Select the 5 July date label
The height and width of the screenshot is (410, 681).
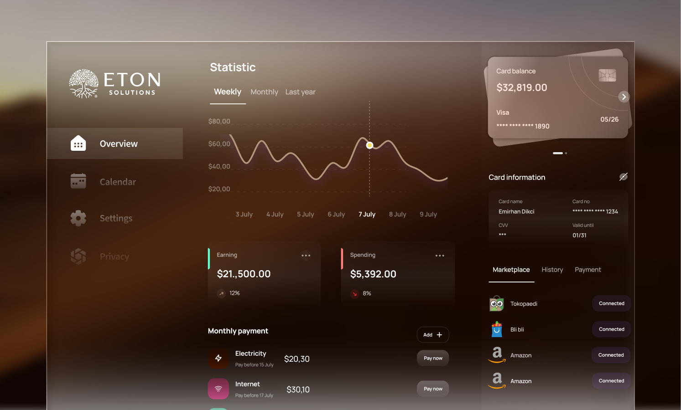coord(305,215)
